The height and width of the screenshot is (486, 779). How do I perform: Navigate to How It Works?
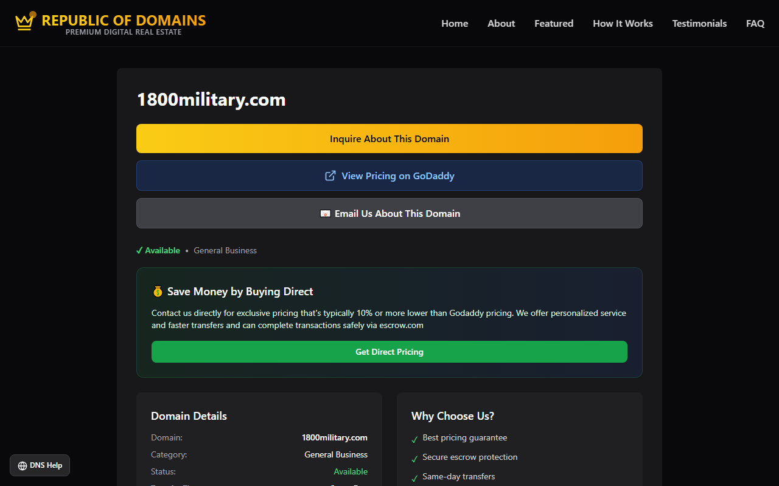pyautogui.click(x=623, y=23)
